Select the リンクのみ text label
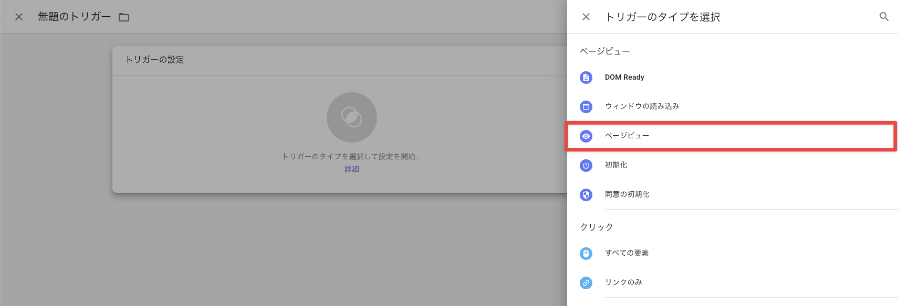Image resolution: width=898 pixels, height=306 pixels. pyautogui.click(x=623, y=282)
